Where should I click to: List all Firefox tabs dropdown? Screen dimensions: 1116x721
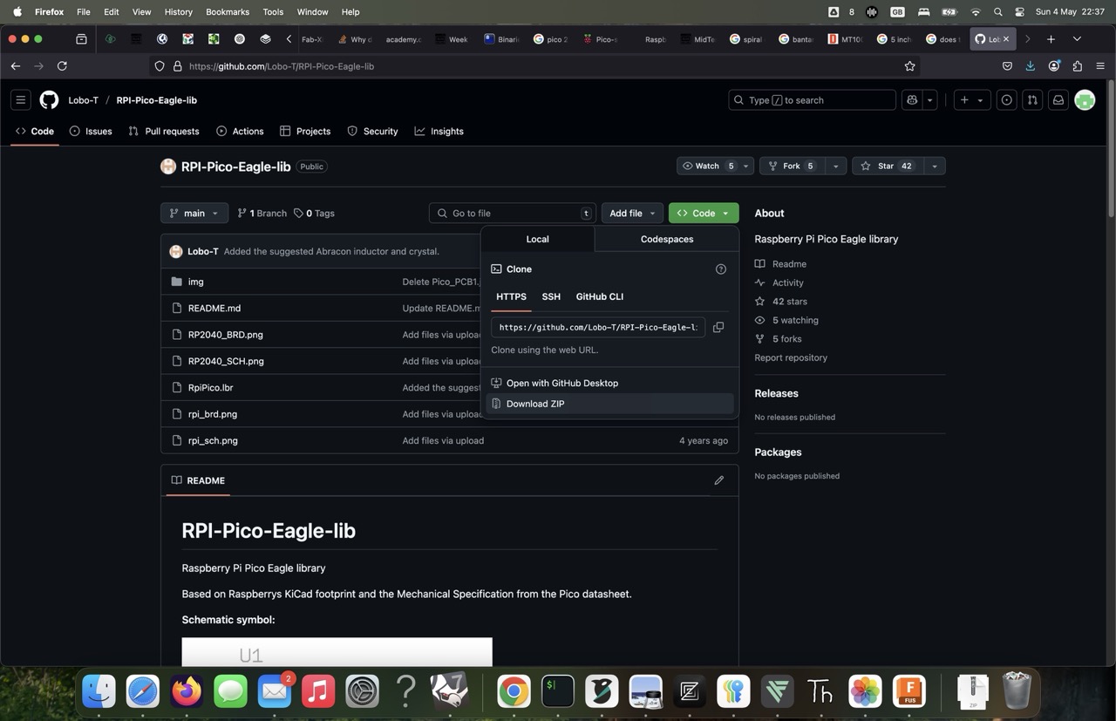[x=1077, y=39]
